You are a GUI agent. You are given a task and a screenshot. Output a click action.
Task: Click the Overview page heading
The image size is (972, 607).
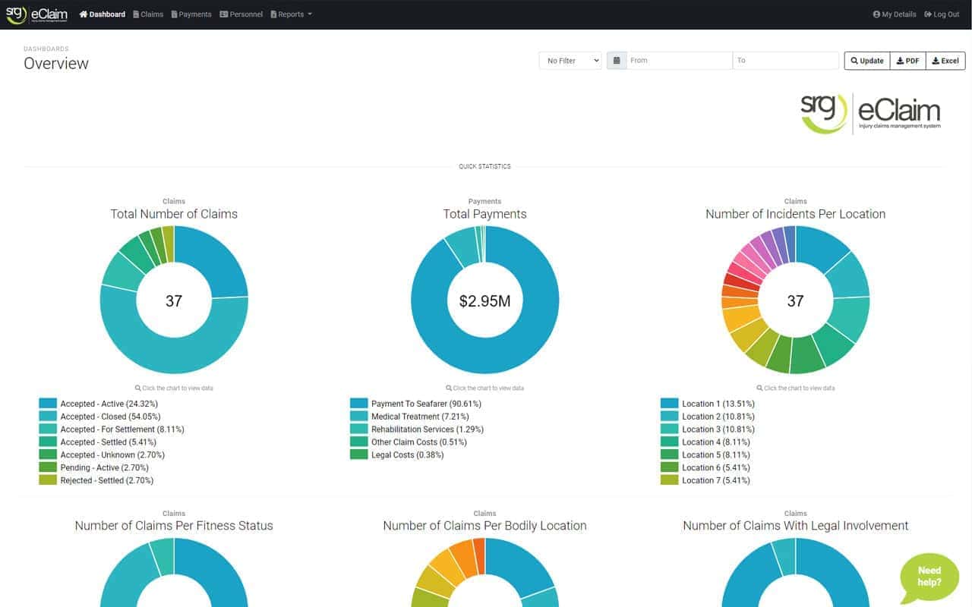[x=56, y=64]
